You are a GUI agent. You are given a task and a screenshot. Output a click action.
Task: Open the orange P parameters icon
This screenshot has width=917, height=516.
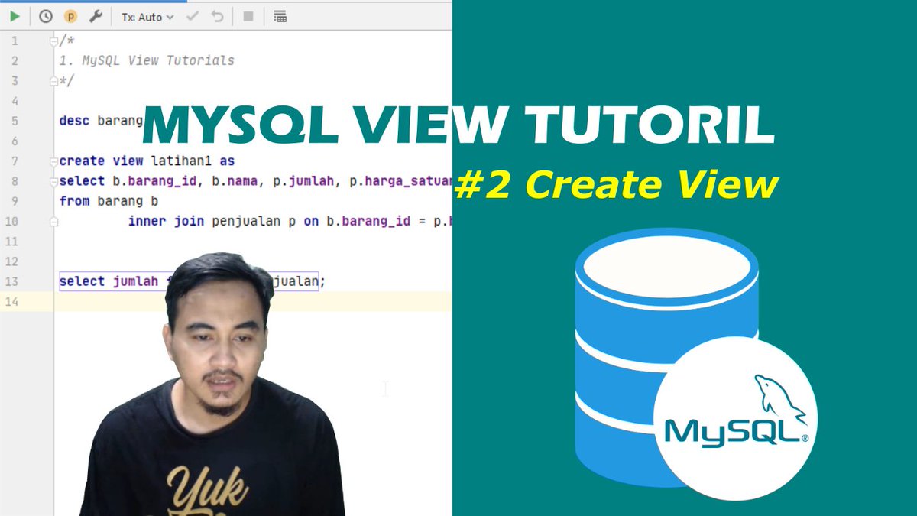pos(70,16)
